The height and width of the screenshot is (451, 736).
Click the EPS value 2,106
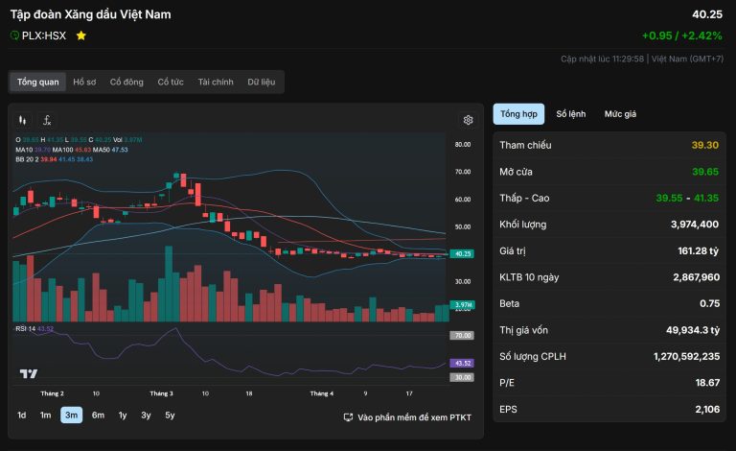coord(707,409)
